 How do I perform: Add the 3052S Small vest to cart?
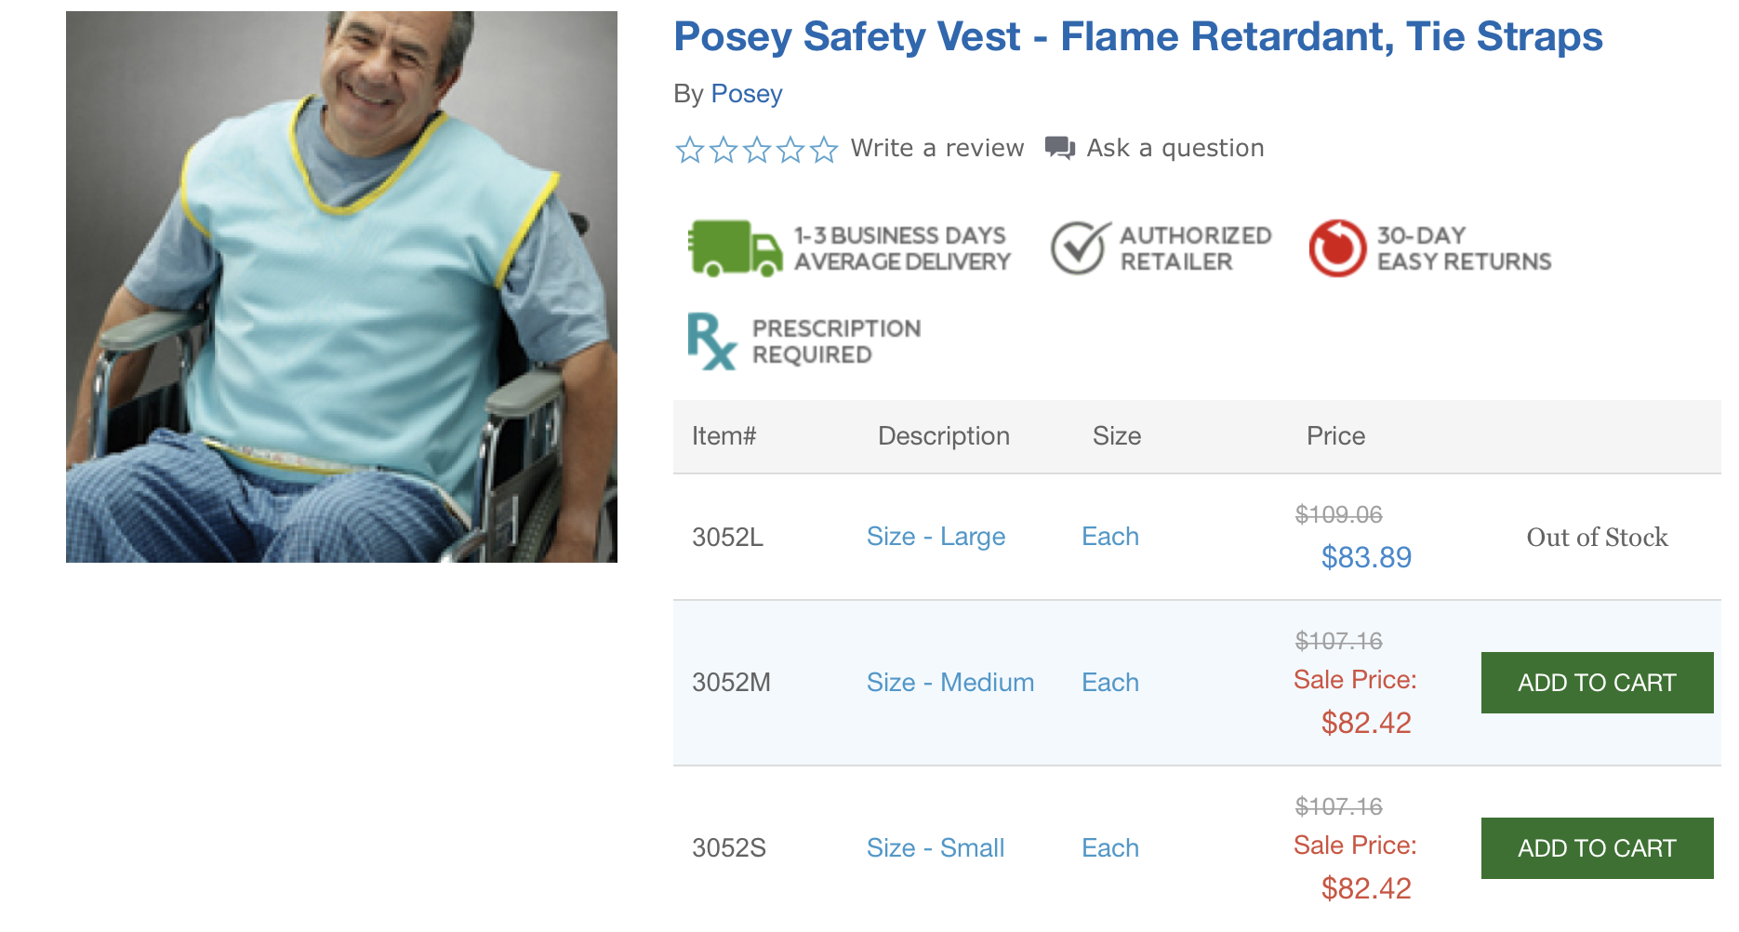1597,848
